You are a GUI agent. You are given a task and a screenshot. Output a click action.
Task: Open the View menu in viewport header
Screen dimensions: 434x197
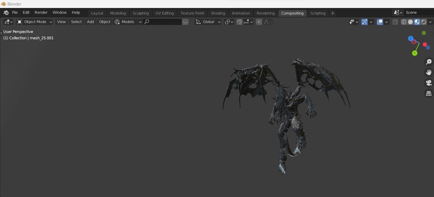[61, 22]
